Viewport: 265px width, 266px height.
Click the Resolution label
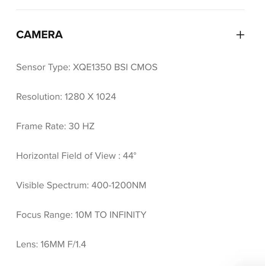pyautogui.click(x=39, y=97)
